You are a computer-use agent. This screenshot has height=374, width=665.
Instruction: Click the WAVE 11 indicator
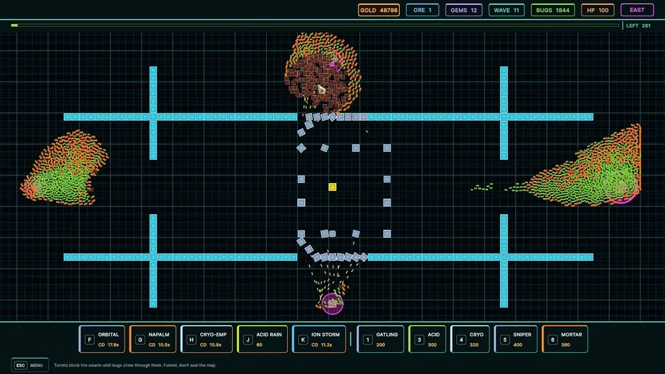(x=507, y=10)
